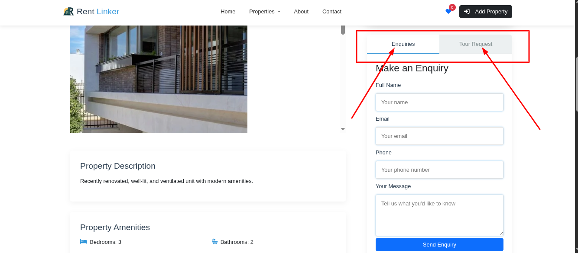This screenshot has width=578, height=253.
Task: Click the bed icon beside Bedrooms
Action: click(84, 242)
